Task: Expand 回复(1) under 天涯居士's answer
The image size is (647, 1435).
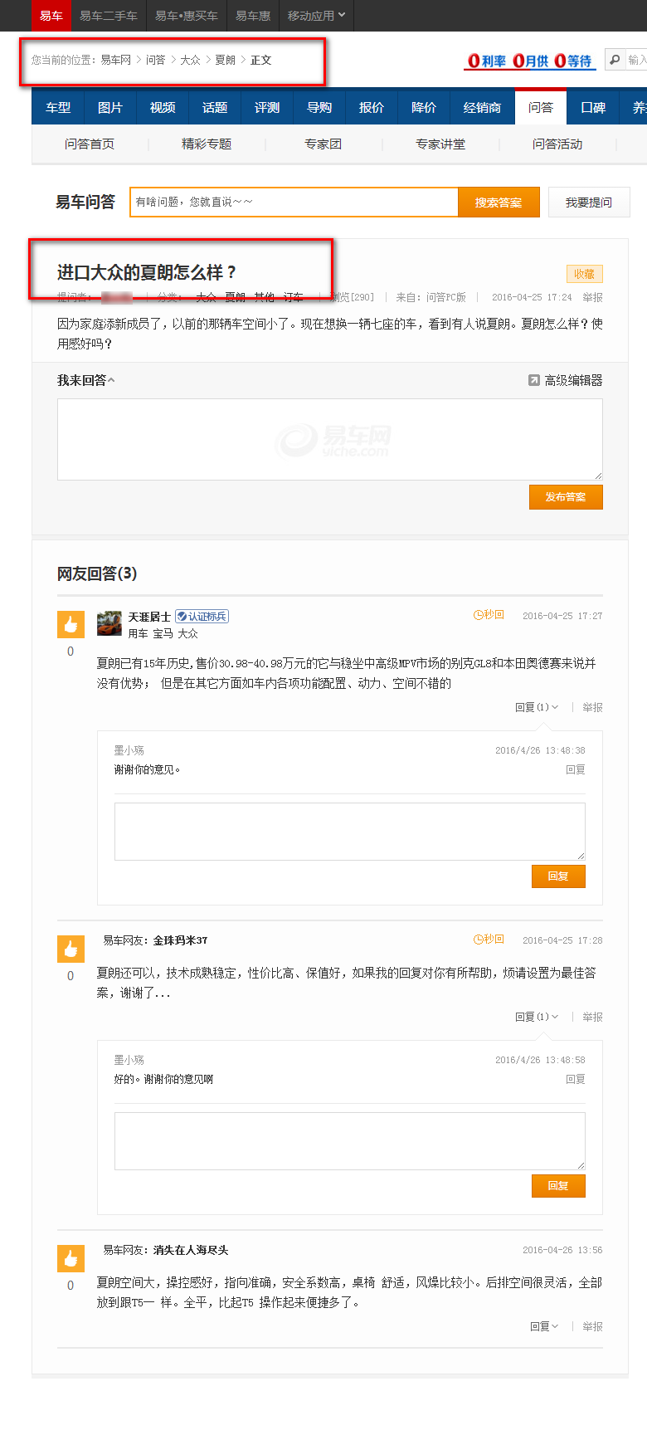Action: pyautogui.click(x=537, y=707)
